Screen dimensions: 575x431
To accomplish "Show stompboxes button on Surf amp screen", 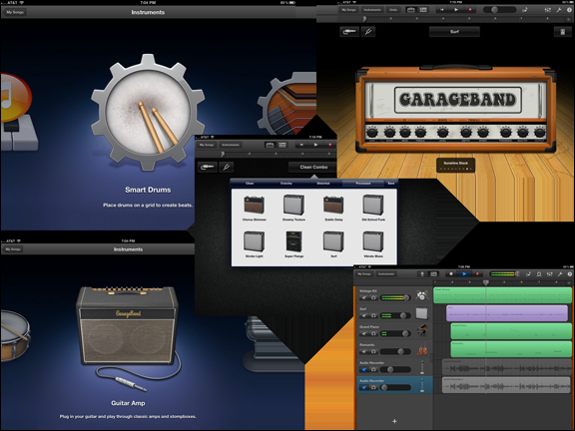I will tap(563, 32).
